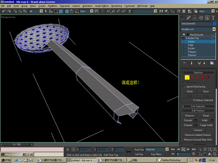
Task: Click the Target Weld button
Action: pyautogui.click(x=206, y=125)
